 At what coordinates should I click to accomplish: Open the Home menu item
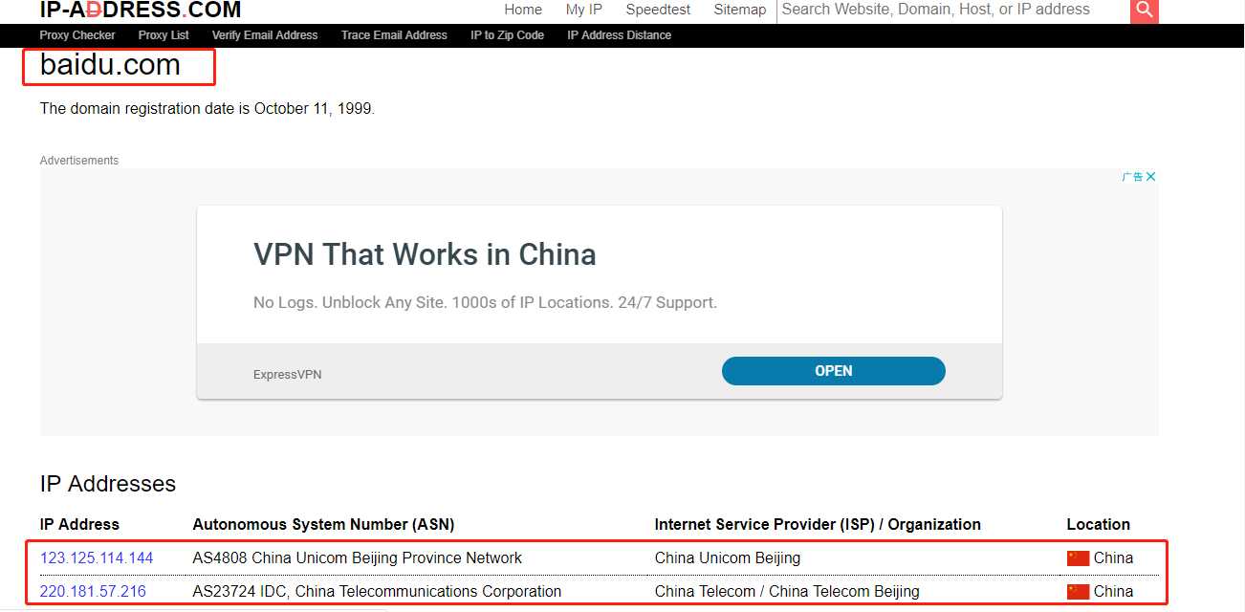tap(523, 10)
